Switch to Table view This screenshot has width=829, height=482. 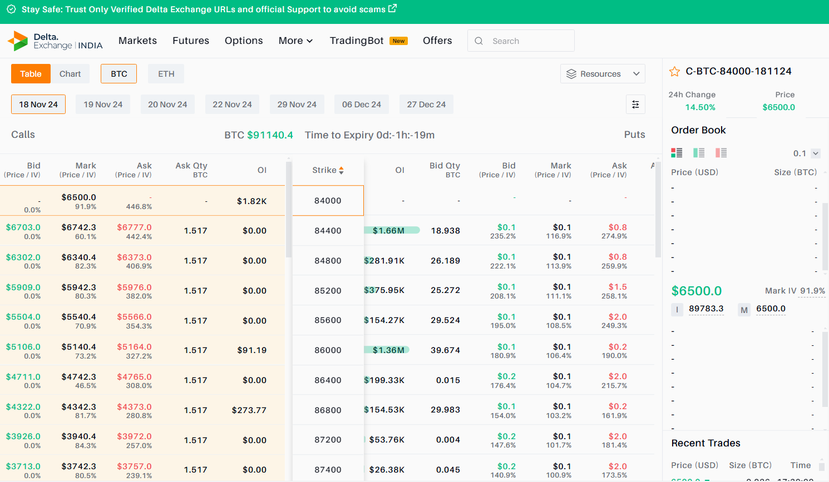[x=31, y=74]
